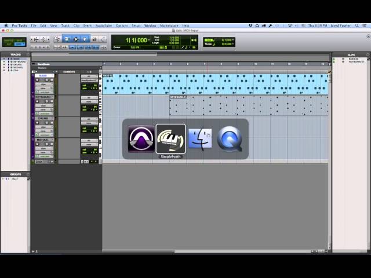
Task: Mute the BASS track
Action: pos(52,80)
